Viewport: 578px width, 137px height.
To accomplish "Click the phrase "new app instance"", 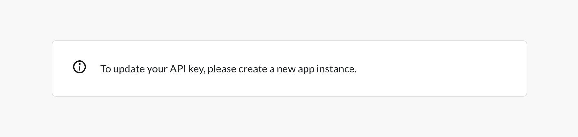I will [x=317, y=69].
